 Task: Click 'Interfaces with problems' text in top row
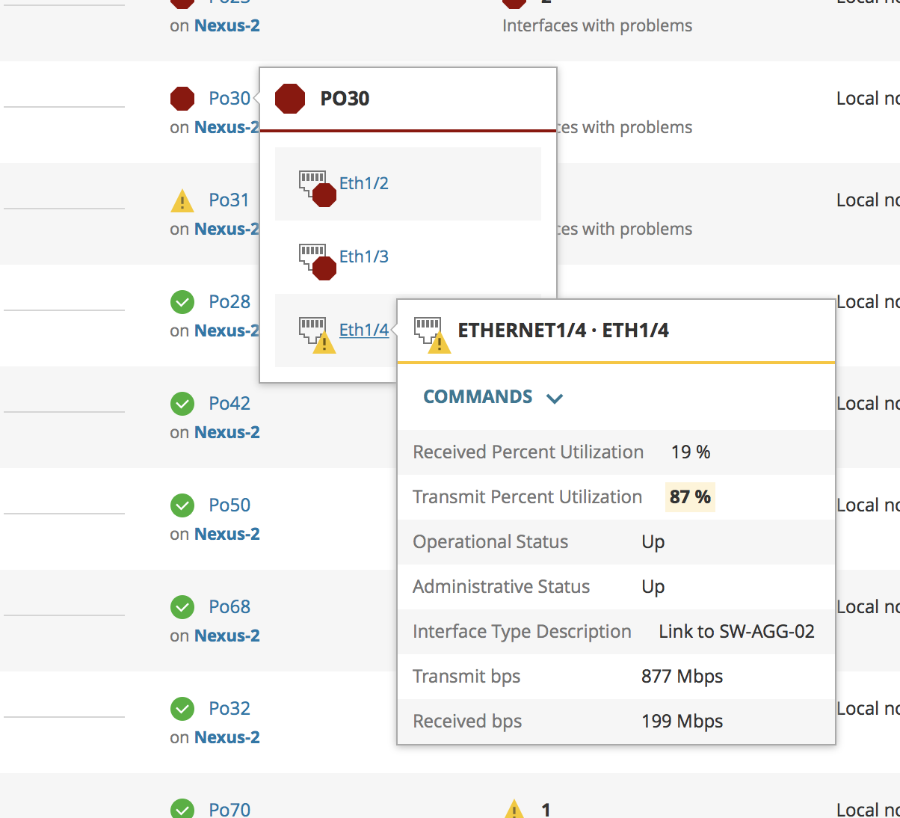[597, 25]
